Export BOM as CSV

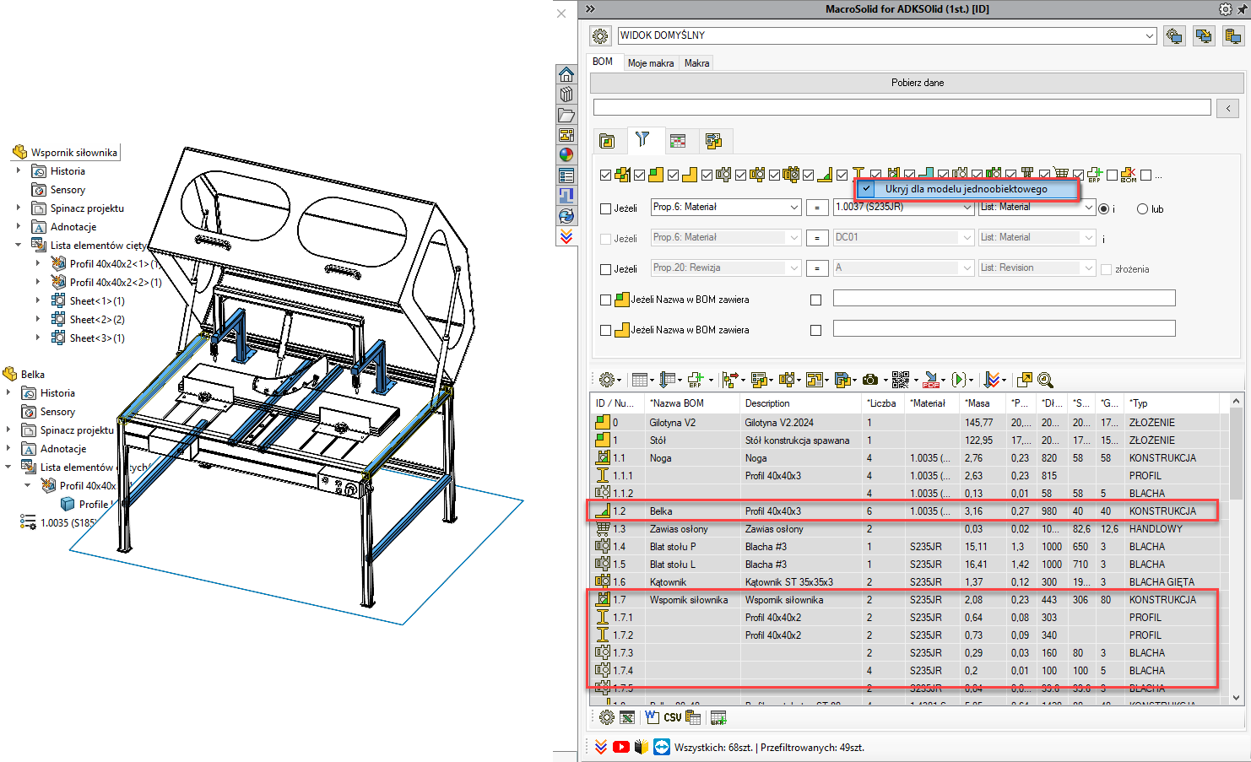coord(672,717)
